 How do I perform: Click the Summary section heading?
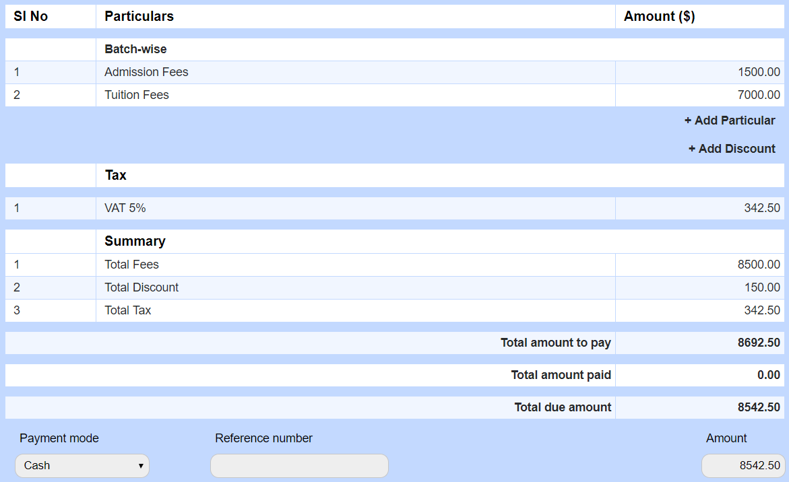(x=135, y=241)
